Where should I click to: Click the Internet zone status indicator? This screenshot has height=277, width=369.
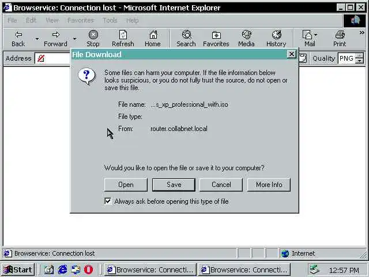(x=299, y=253)
